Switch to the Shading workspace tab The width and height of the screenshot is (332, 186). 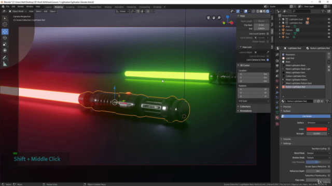108,7
